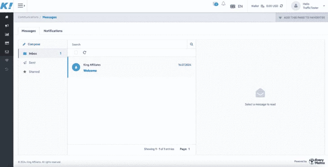The width and height of the screenshot is (328, 167).
Task: Click the King Affiliates sender name
Action: 92,65
